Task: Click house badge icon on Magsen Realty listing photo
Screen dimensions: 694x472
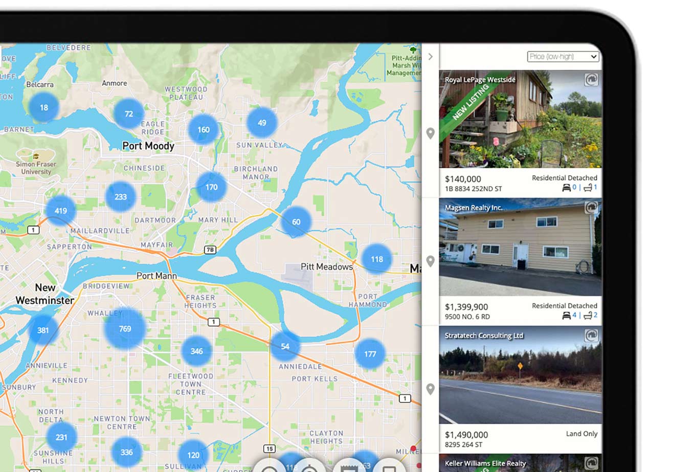Action: pyautogui.click(x=591, y=208)
